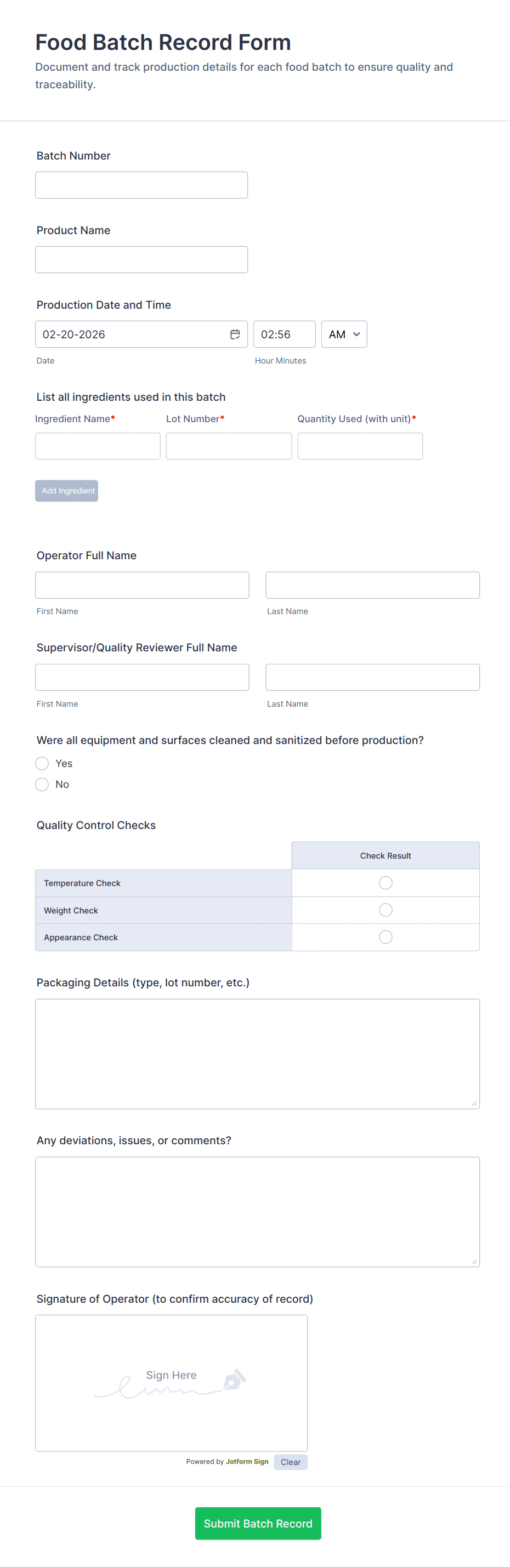Focus the Batch Number field
The height and width of the screenshot is (1567, 510).
141,185
